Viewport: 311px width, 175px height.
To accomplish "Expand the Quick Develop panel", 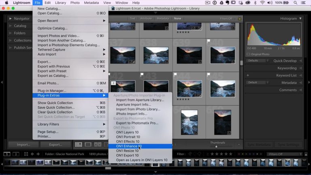I will coord(300,61).
